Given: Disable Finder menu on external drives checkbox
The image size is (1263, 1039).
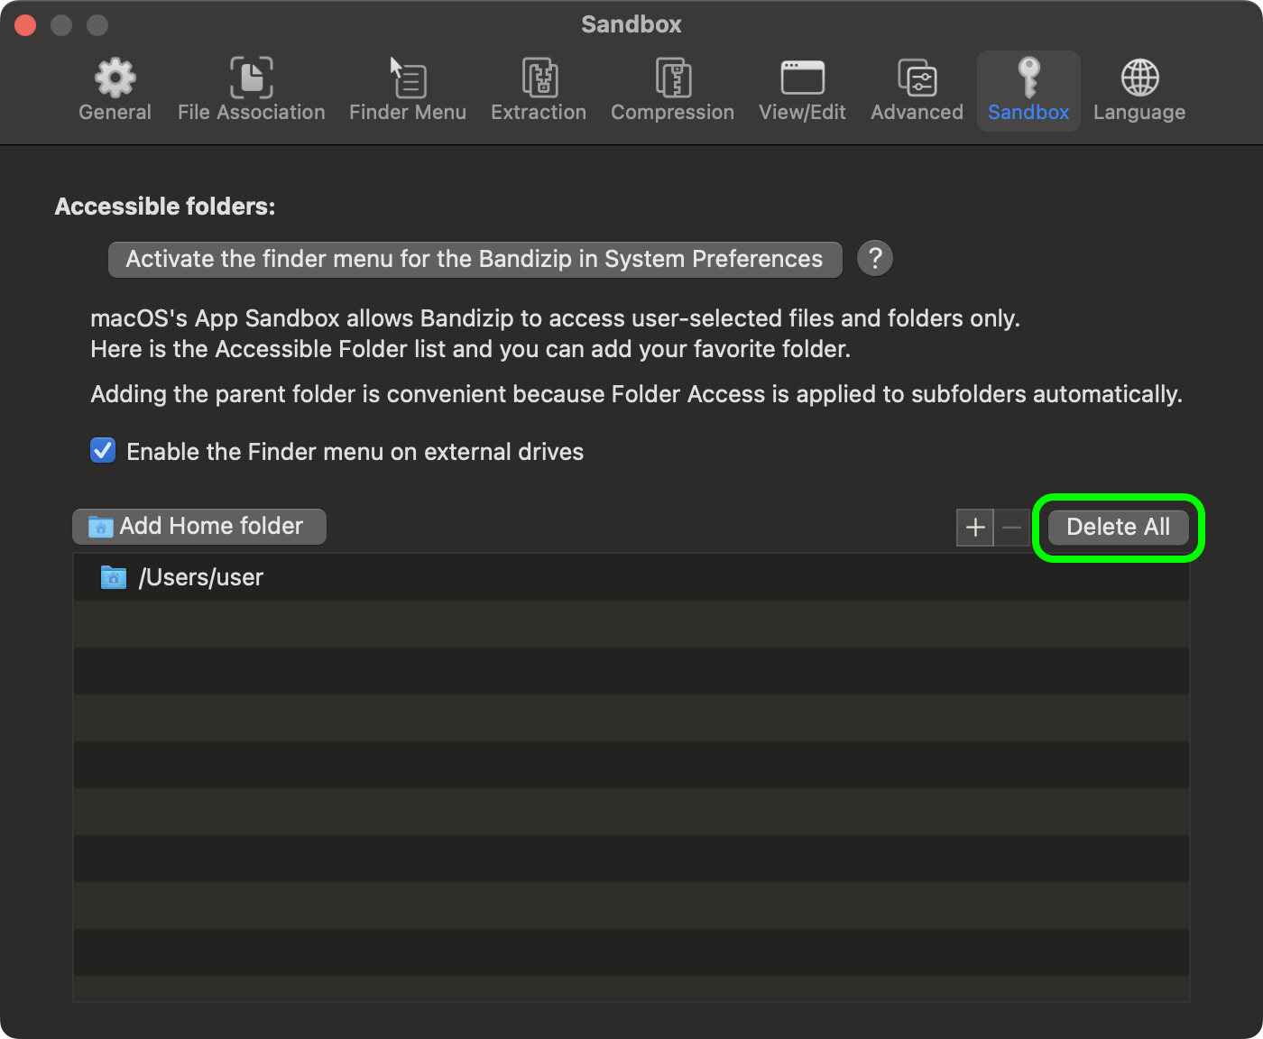Looking at the screenshot, I should pyautogui.click(x=104, y=451).
